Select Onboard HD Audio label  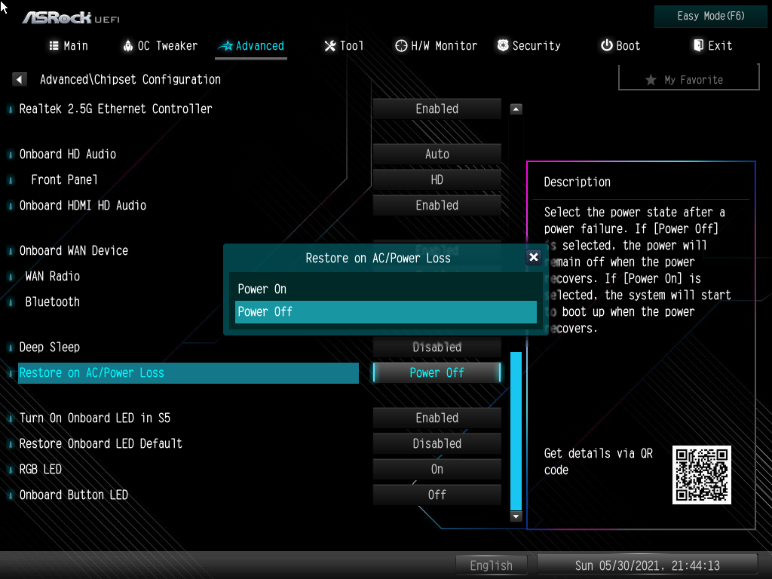(67, 154)
